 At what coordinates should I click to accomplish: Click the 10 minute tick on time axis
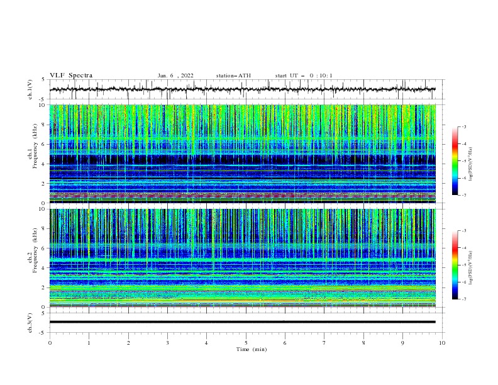coord(442,343)
